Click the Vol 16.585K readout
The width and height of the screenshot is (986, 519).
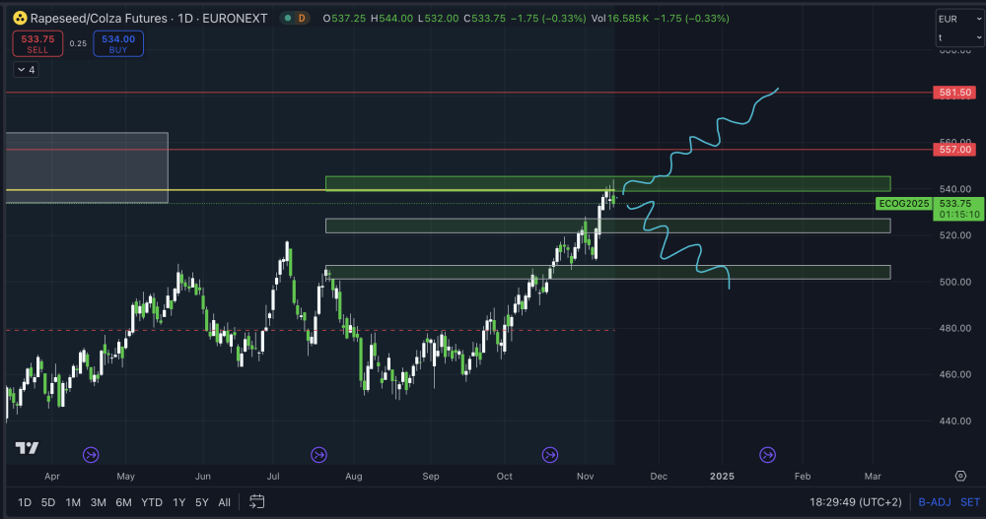(x=620, y=19)
